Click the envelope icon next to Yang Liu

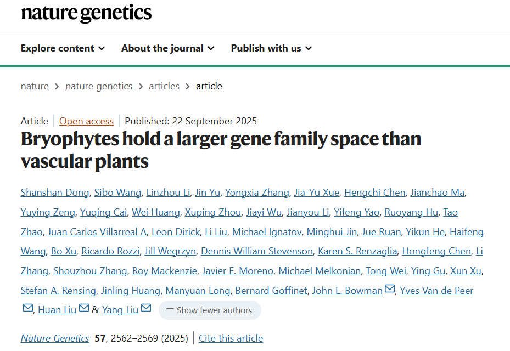[146, 308]
